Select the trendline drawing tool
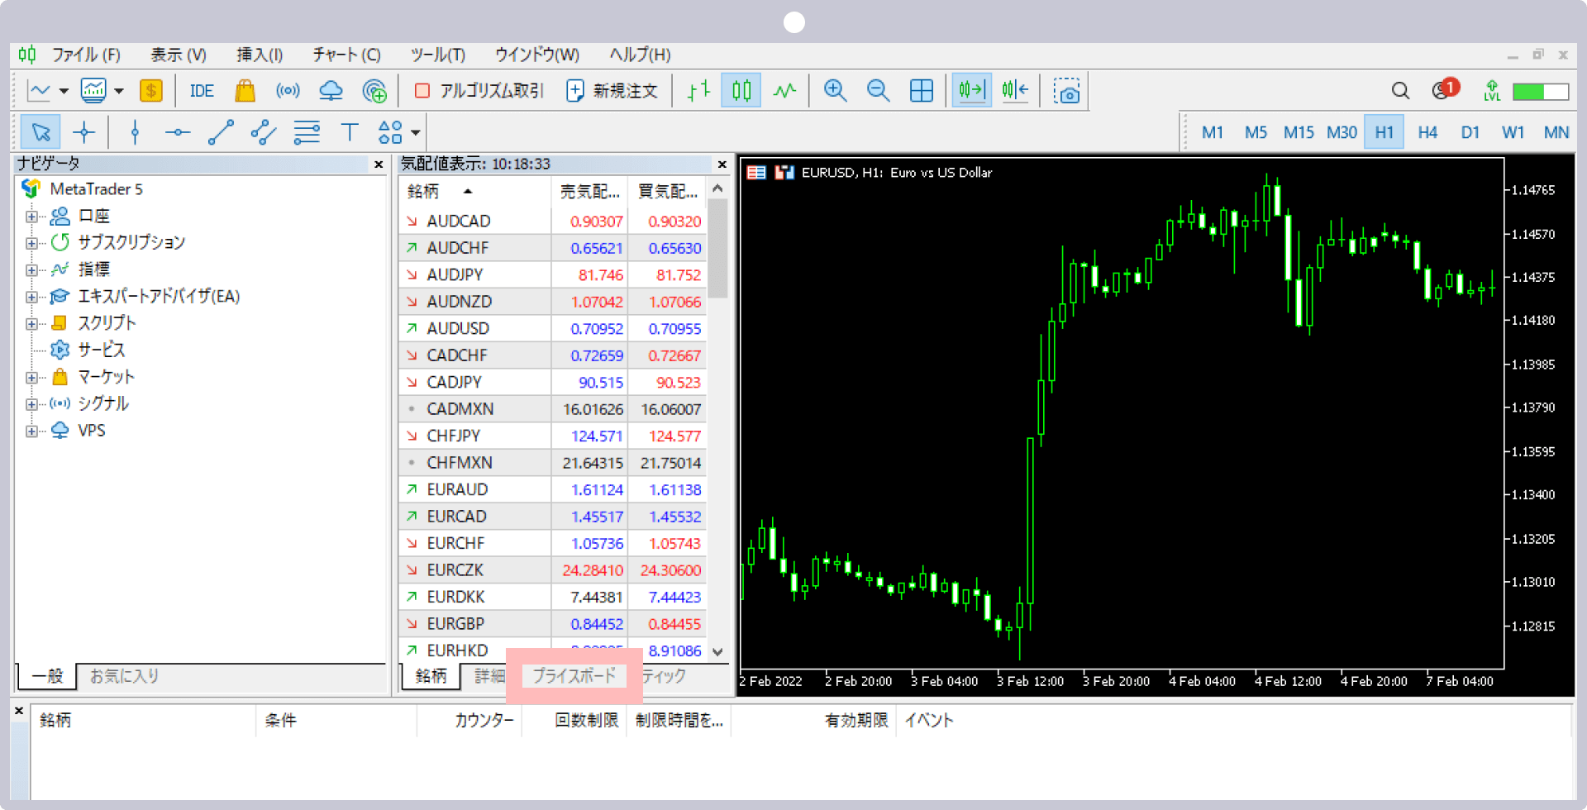The width and height of the screenshot is (1587, 810). pos(221,132)
